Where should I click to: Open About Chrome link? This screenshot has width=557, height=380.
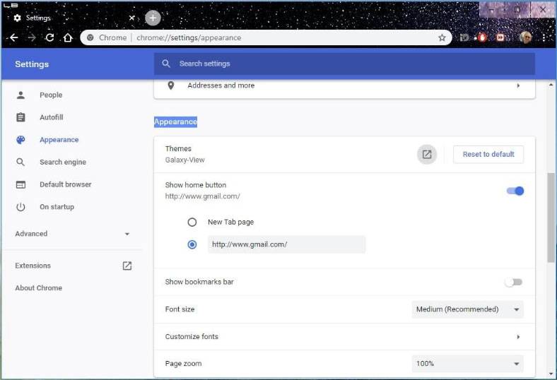coord(38,288)
